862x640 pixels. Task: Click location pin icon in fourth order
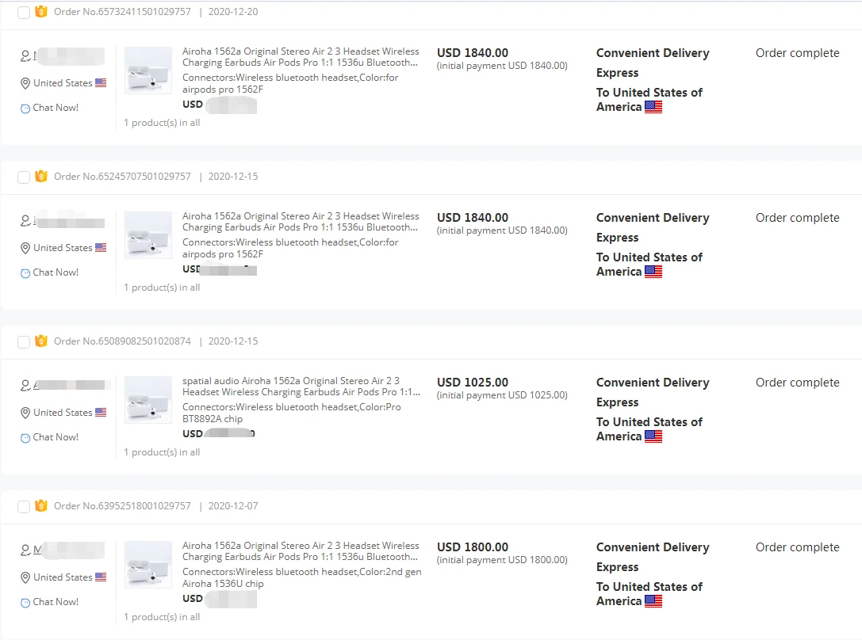[x=25, y=578]
